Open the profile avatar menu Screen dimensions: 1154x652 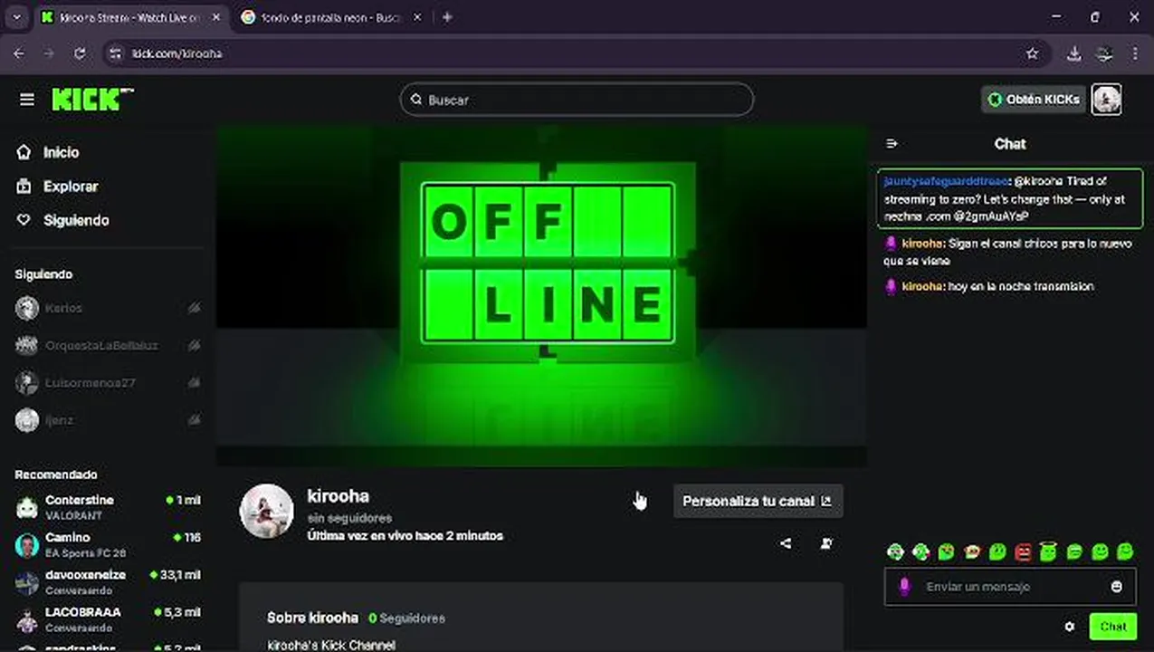tap(1106, 100)
